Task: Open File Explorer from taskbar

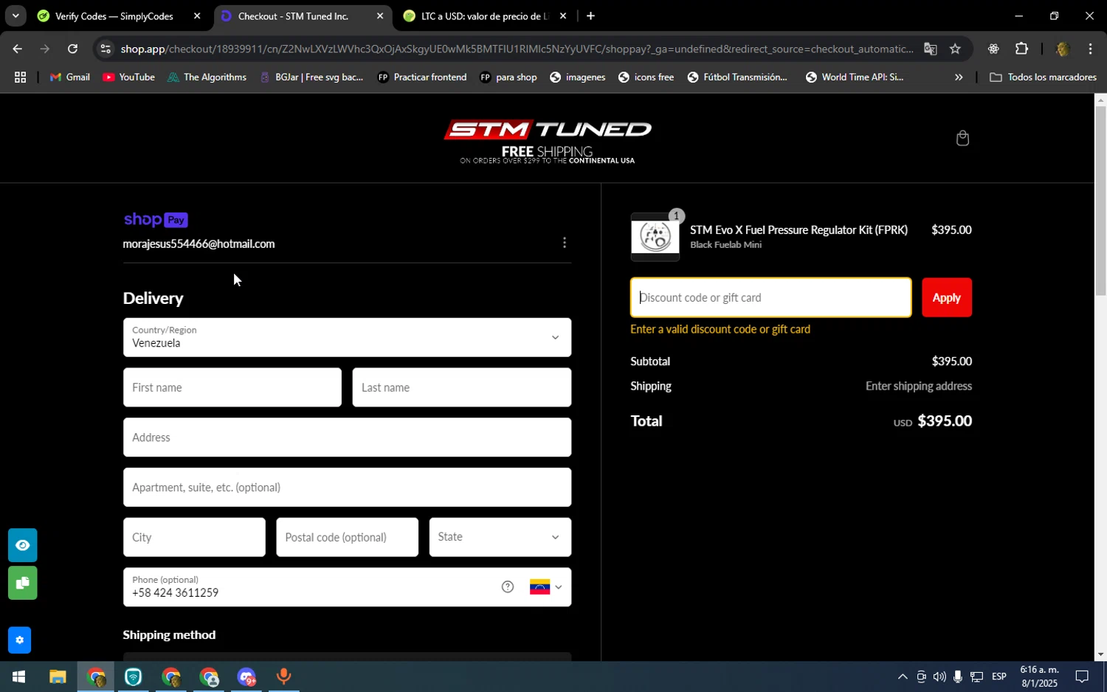Action: (58, 677)
